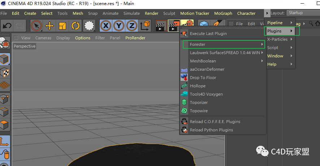Screen dimensions: 320x166
Task: Open the Layout dropdown showing Startup
Action: pos(303,13)
